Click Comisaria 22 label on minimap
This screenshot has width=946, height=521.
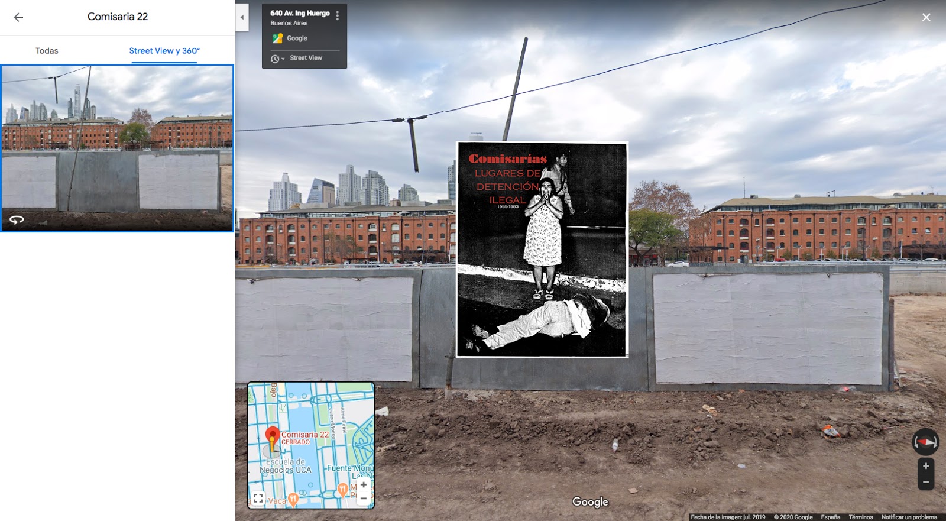click(304, 435)
